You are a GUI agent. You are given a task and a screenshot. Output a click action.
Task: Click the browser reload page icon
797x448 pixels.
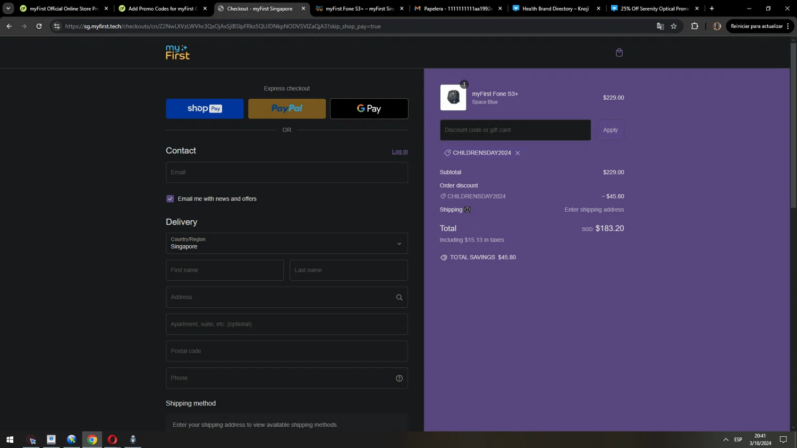39,26
